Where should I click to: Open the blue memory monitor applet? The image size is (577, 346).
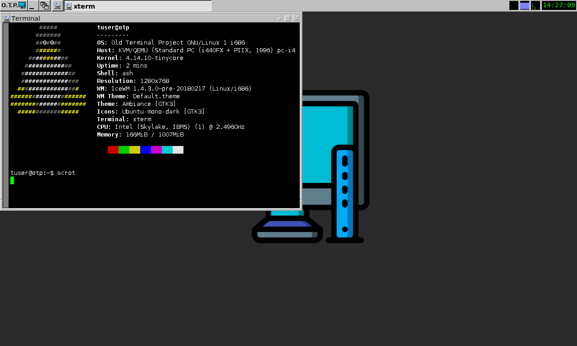pos(525,5)
